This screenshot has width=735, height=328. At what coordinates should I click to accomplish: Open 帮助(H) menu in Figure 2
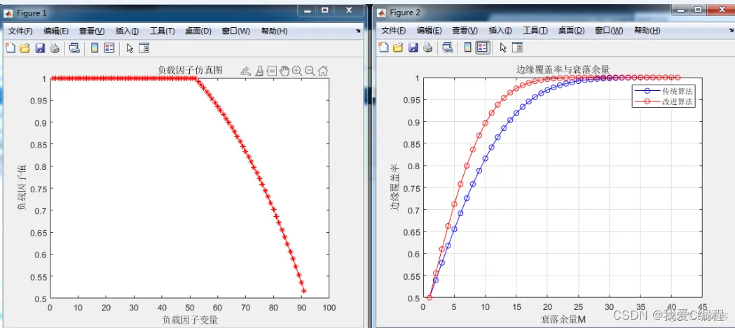(x=647, y=30)
